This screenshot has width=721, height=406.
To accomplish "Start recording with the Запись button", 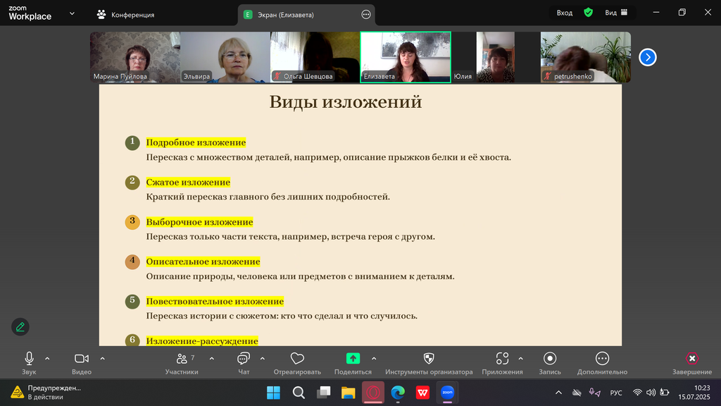I will click(550, 359).
